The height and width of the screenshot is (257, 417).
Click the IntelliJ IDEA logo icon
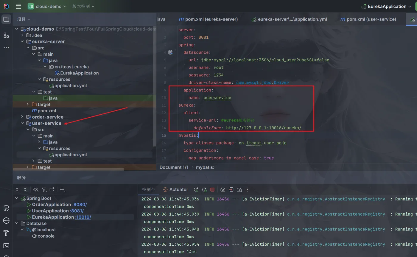pyautogui.click(x=6, y=6)
